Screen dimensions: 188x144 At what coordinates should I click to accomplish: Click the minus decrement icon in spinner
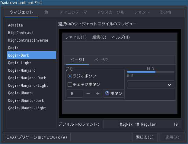[88, 93]
